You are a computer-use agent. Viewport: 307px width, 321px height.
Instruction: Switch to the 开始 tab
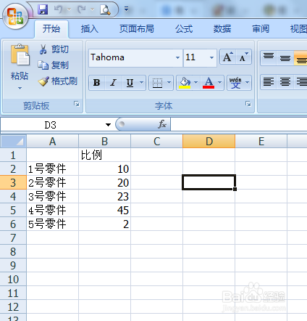51,29
